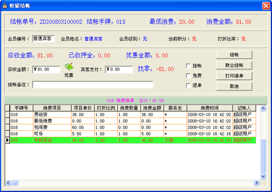
Task: Click the vertical scrollbar thumb
Action: pyautogui.click(x=263, y=155)
